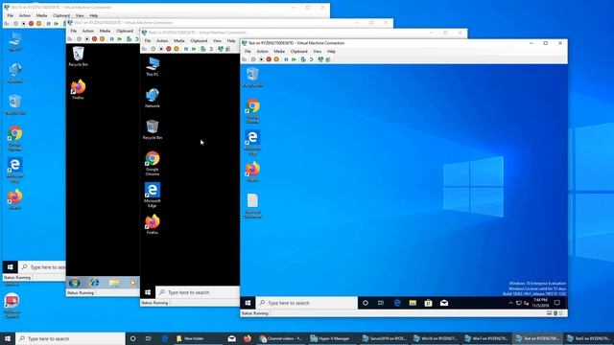Click orange Save icon in Win10 window toolbar

pos(38,24)
